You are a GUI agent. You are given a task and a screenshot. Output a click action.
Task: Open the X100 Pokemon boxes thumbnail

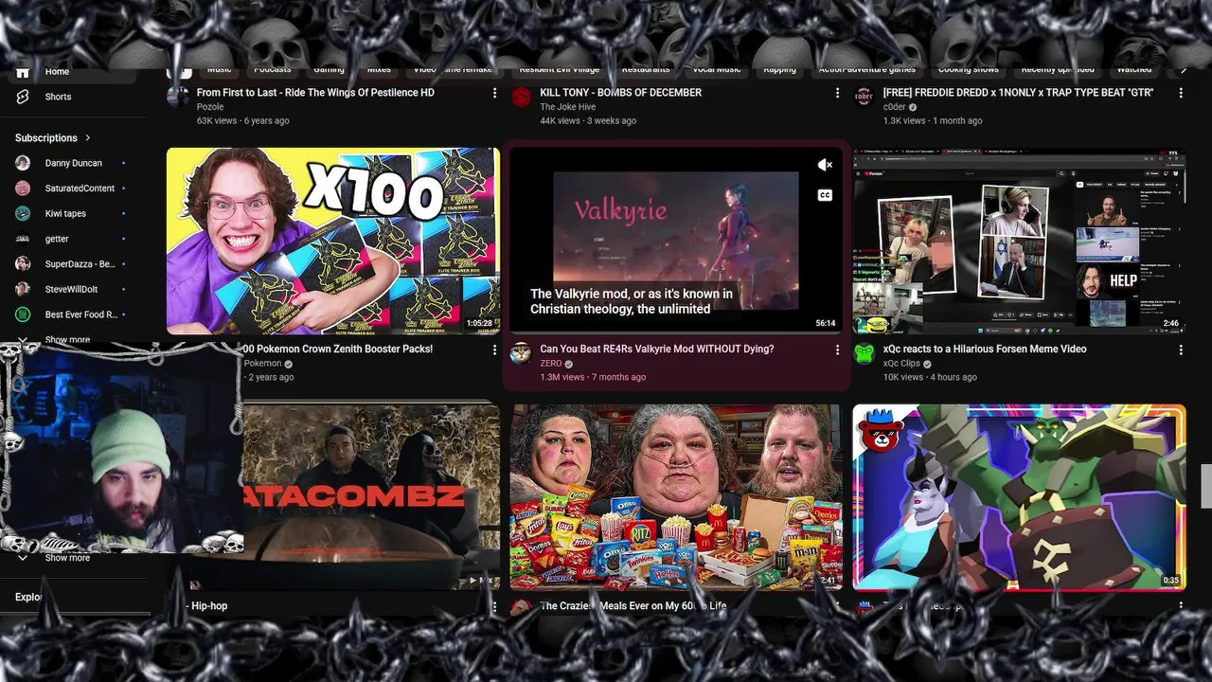[333, 241]
